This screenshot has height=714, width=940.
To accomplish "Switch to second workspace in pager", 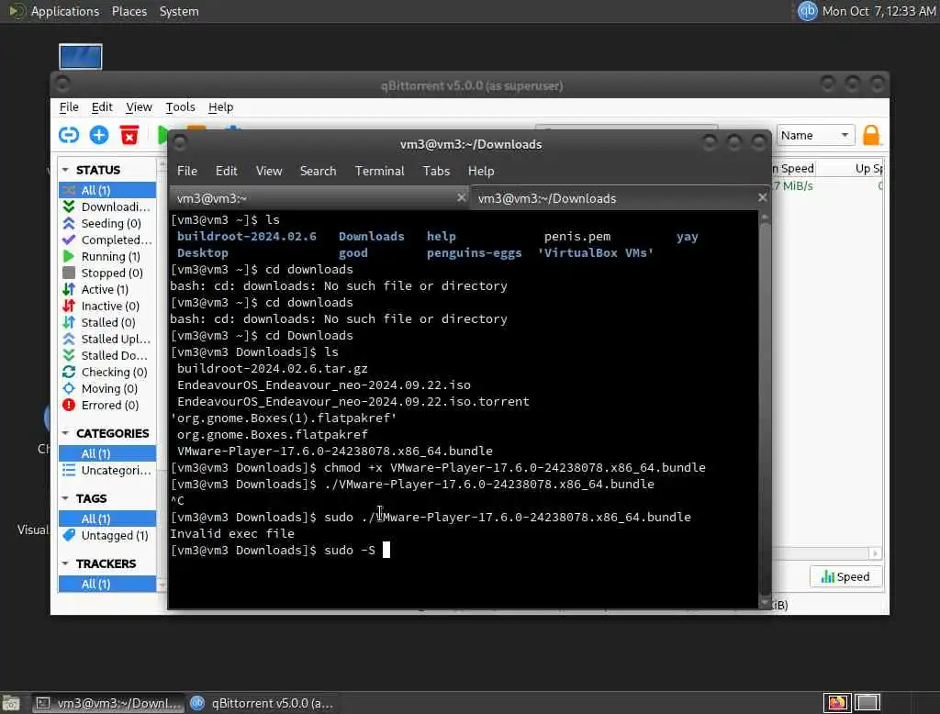I will tap(867, 703).
